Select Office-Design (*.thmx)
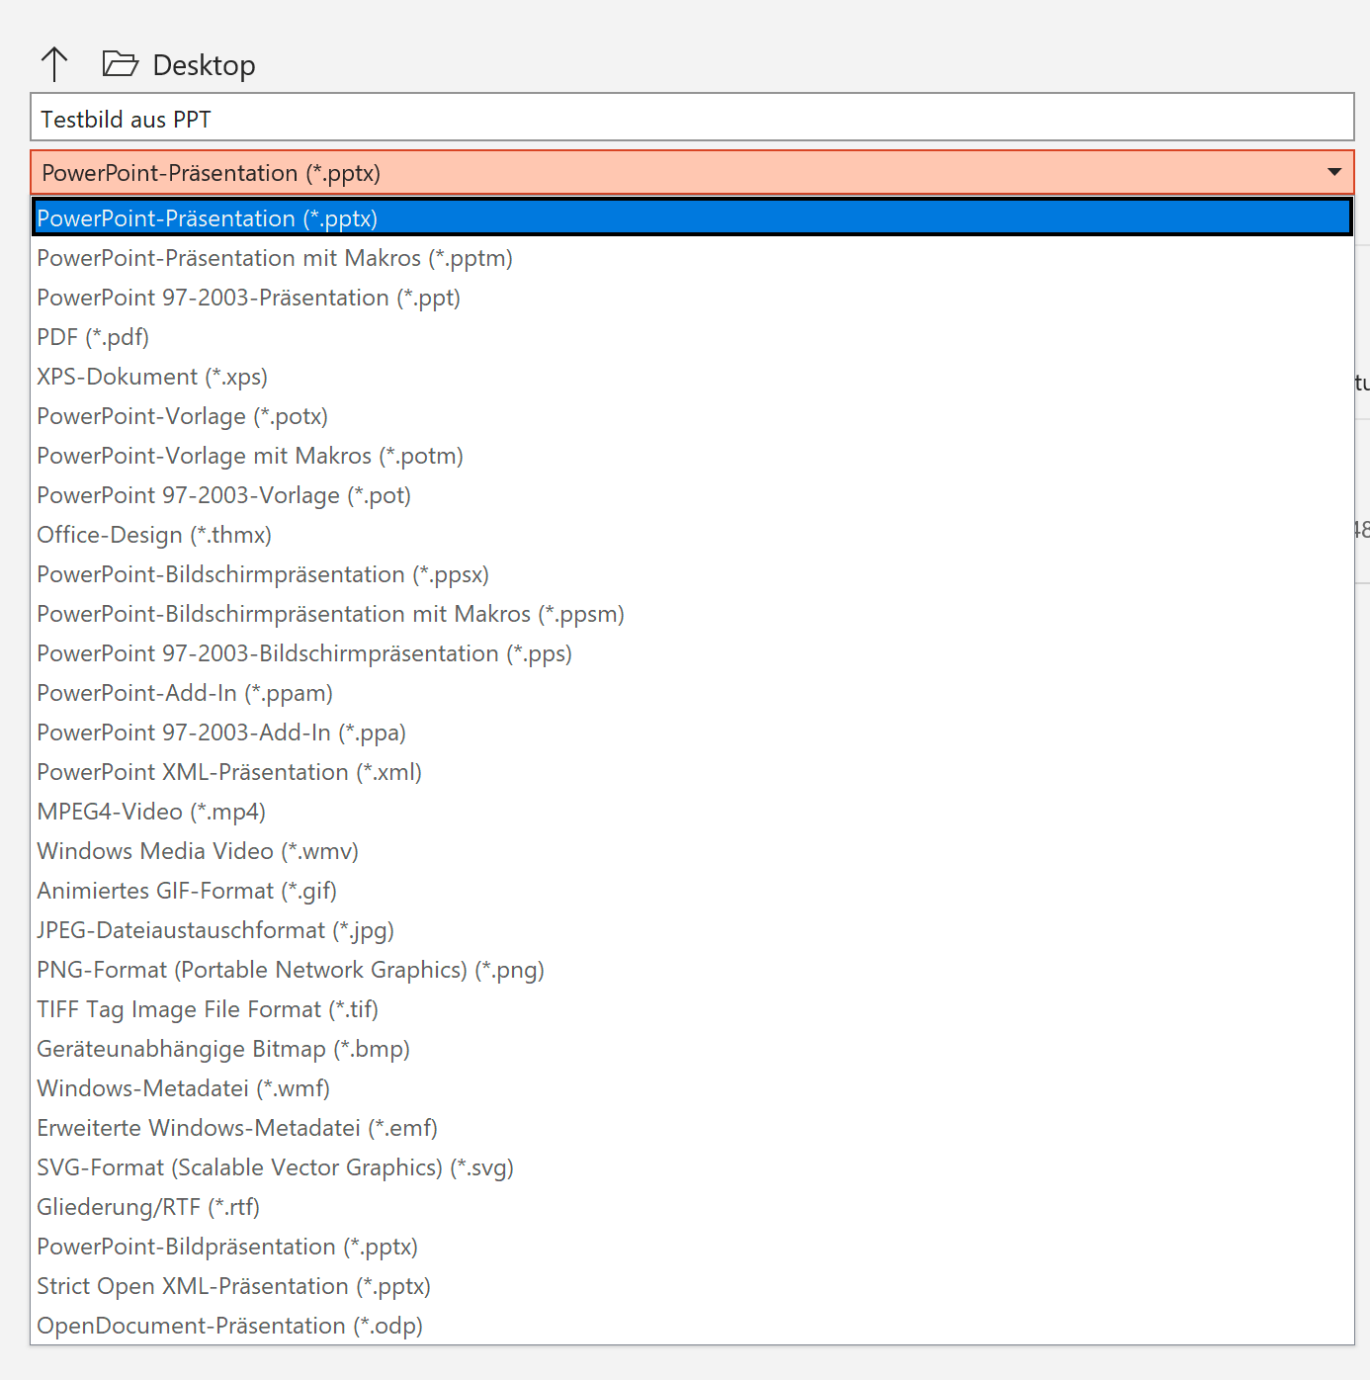 click(x=692, y=535)
